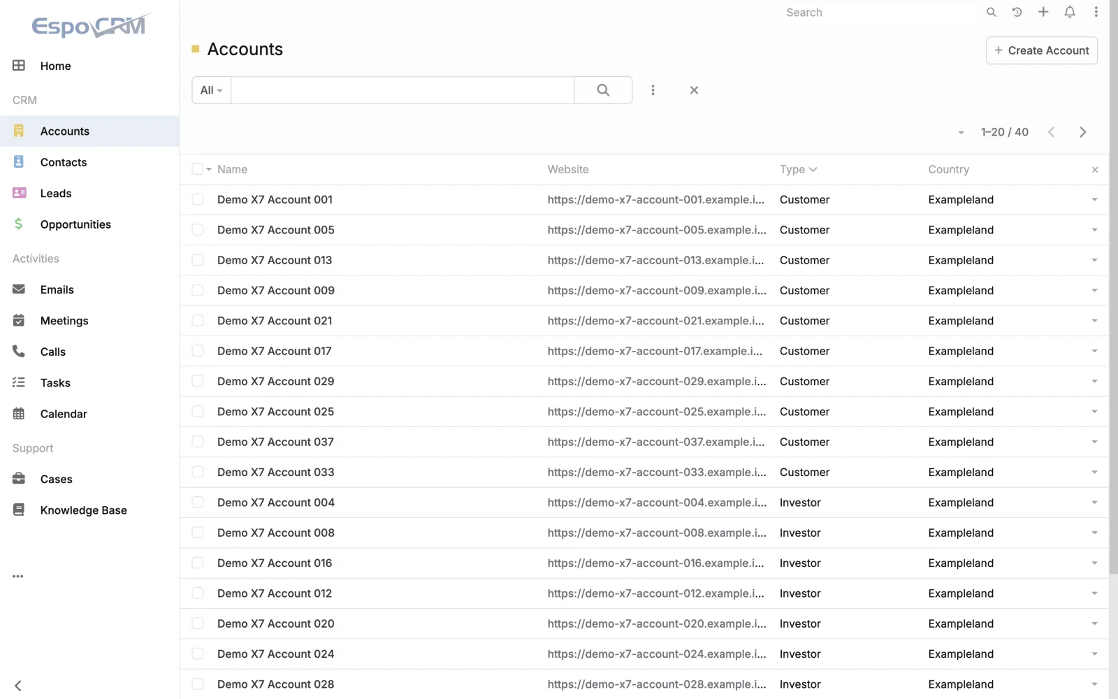Open notifications bell
Screen dimensions: 1118x699
(1070, 12)
